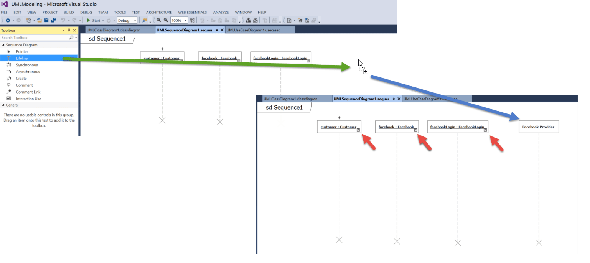
Task: Collapse the Sequence Diagram toolbox group
Action: tap(3, 45)
